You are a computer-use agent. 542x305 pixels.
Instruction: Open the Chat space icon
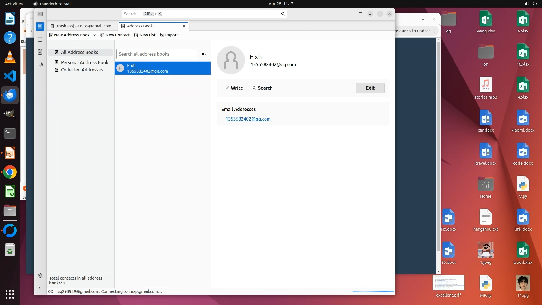click(x=40, y=65)
